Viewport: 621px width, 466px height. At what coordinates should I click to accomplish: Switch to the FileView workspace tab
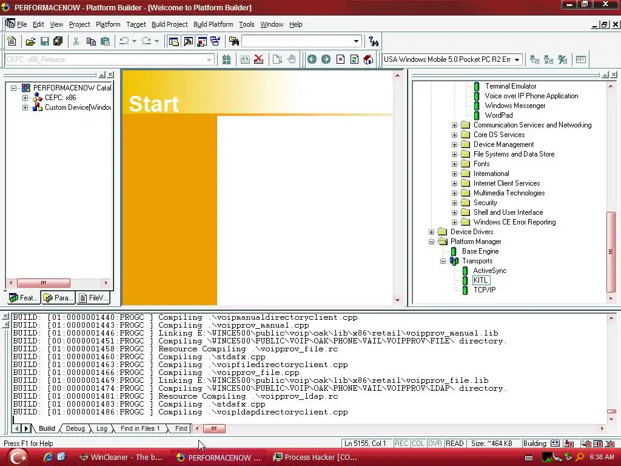93,298
